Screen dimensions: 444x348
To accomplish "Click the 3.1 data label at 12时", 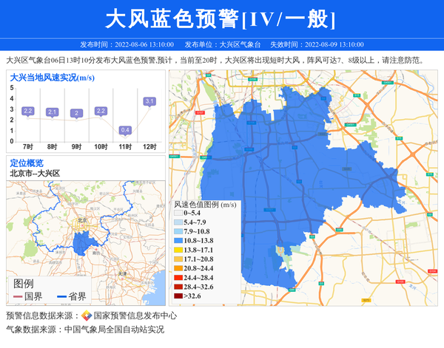I will [149, 101].
